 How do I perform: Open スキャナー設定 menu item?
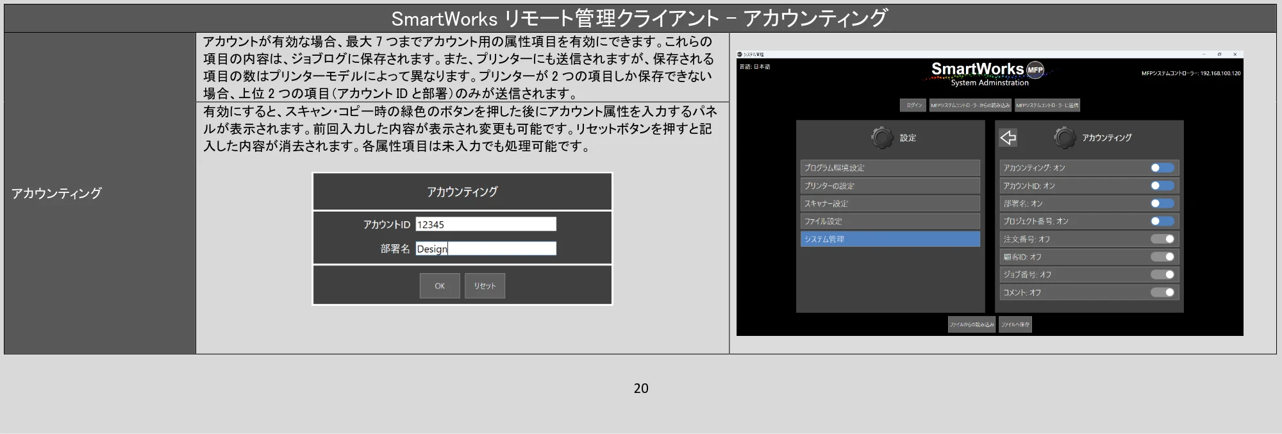click(x=890, y=203)
